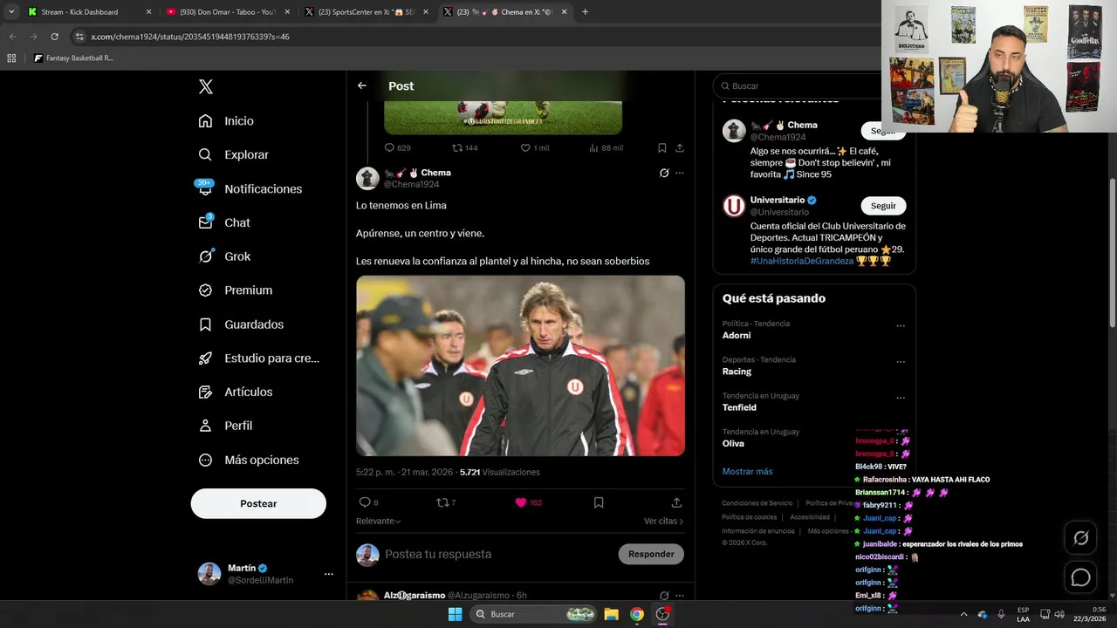Click repost icon with 144 count

(456, 148)
